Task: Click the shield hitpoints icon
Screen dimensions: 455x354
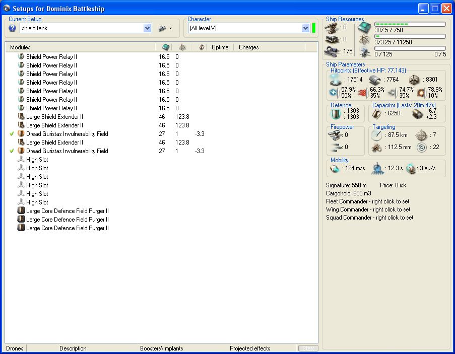Action: coord(336,80)
